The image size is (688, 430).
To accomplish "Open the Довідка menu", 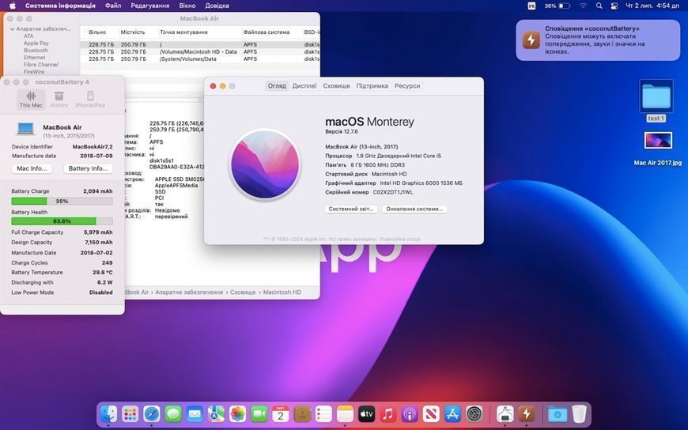I will 217,6.
